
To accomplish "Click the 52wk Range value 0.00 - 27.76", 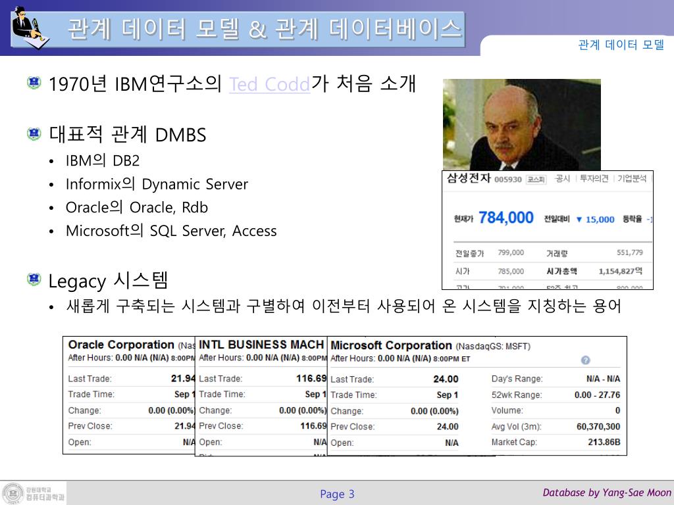I will coord(598,395).
